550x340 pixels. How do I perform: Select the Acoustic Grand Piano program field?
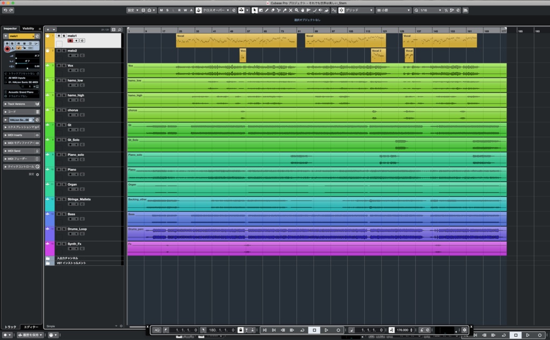(x=21, y=92)
